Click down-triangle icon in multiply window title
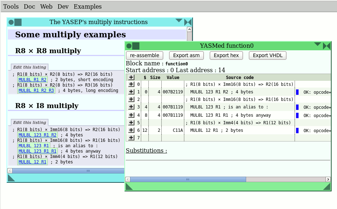Screen dimensions: 337x209 tap(179, 20)
